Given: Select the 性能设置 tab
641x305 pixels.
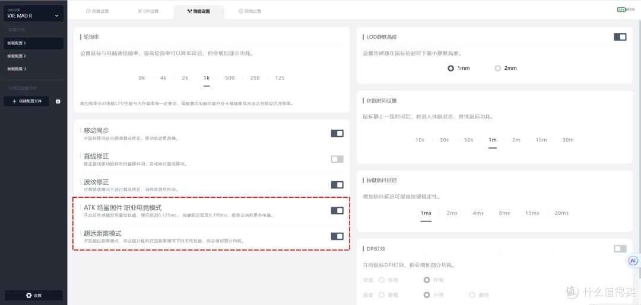Looking at the screenshot, I should pos(199,11).
